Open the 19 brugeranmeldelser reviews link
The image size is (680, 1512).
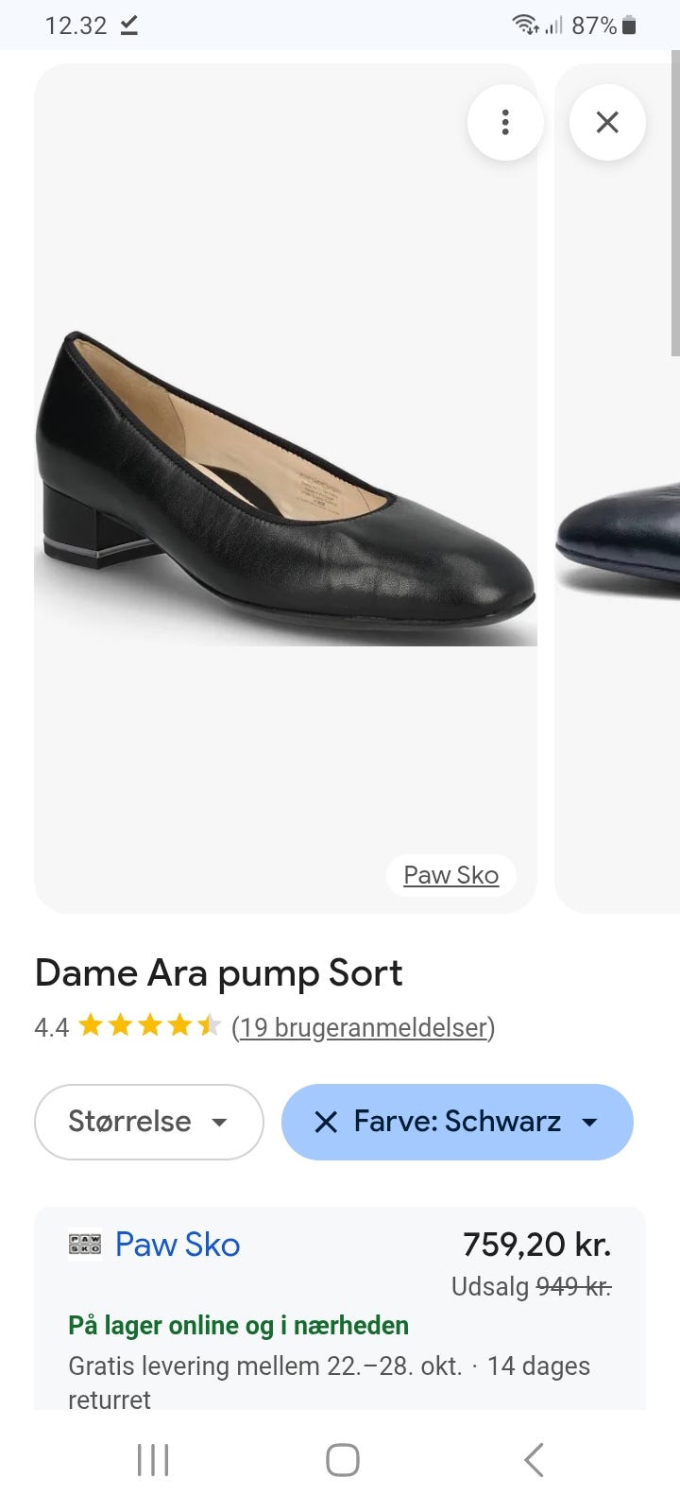(x=363, y=1027)
